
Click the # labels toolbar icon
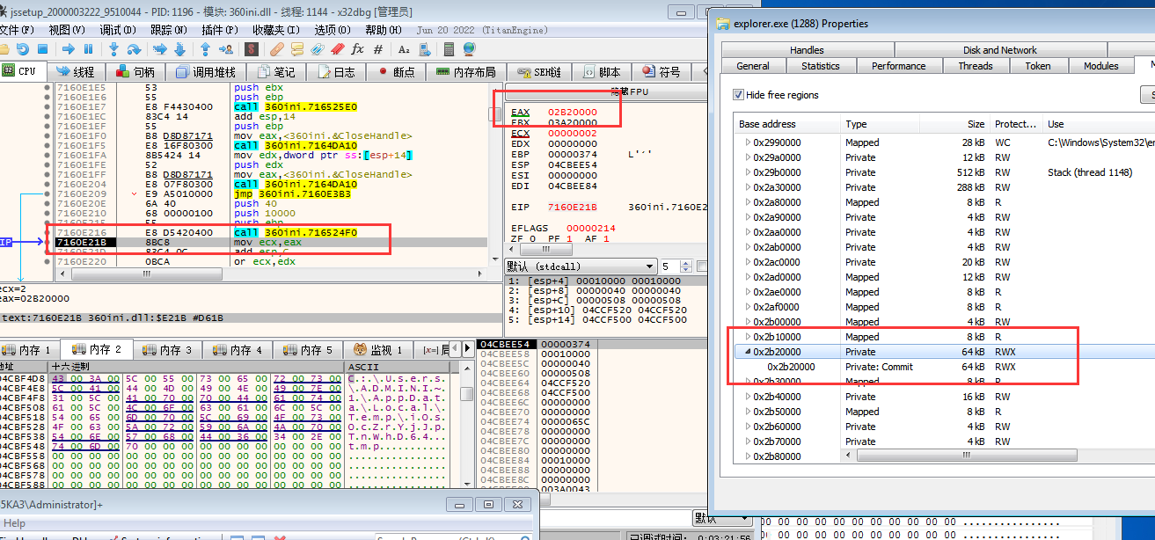tap(378, 49)
